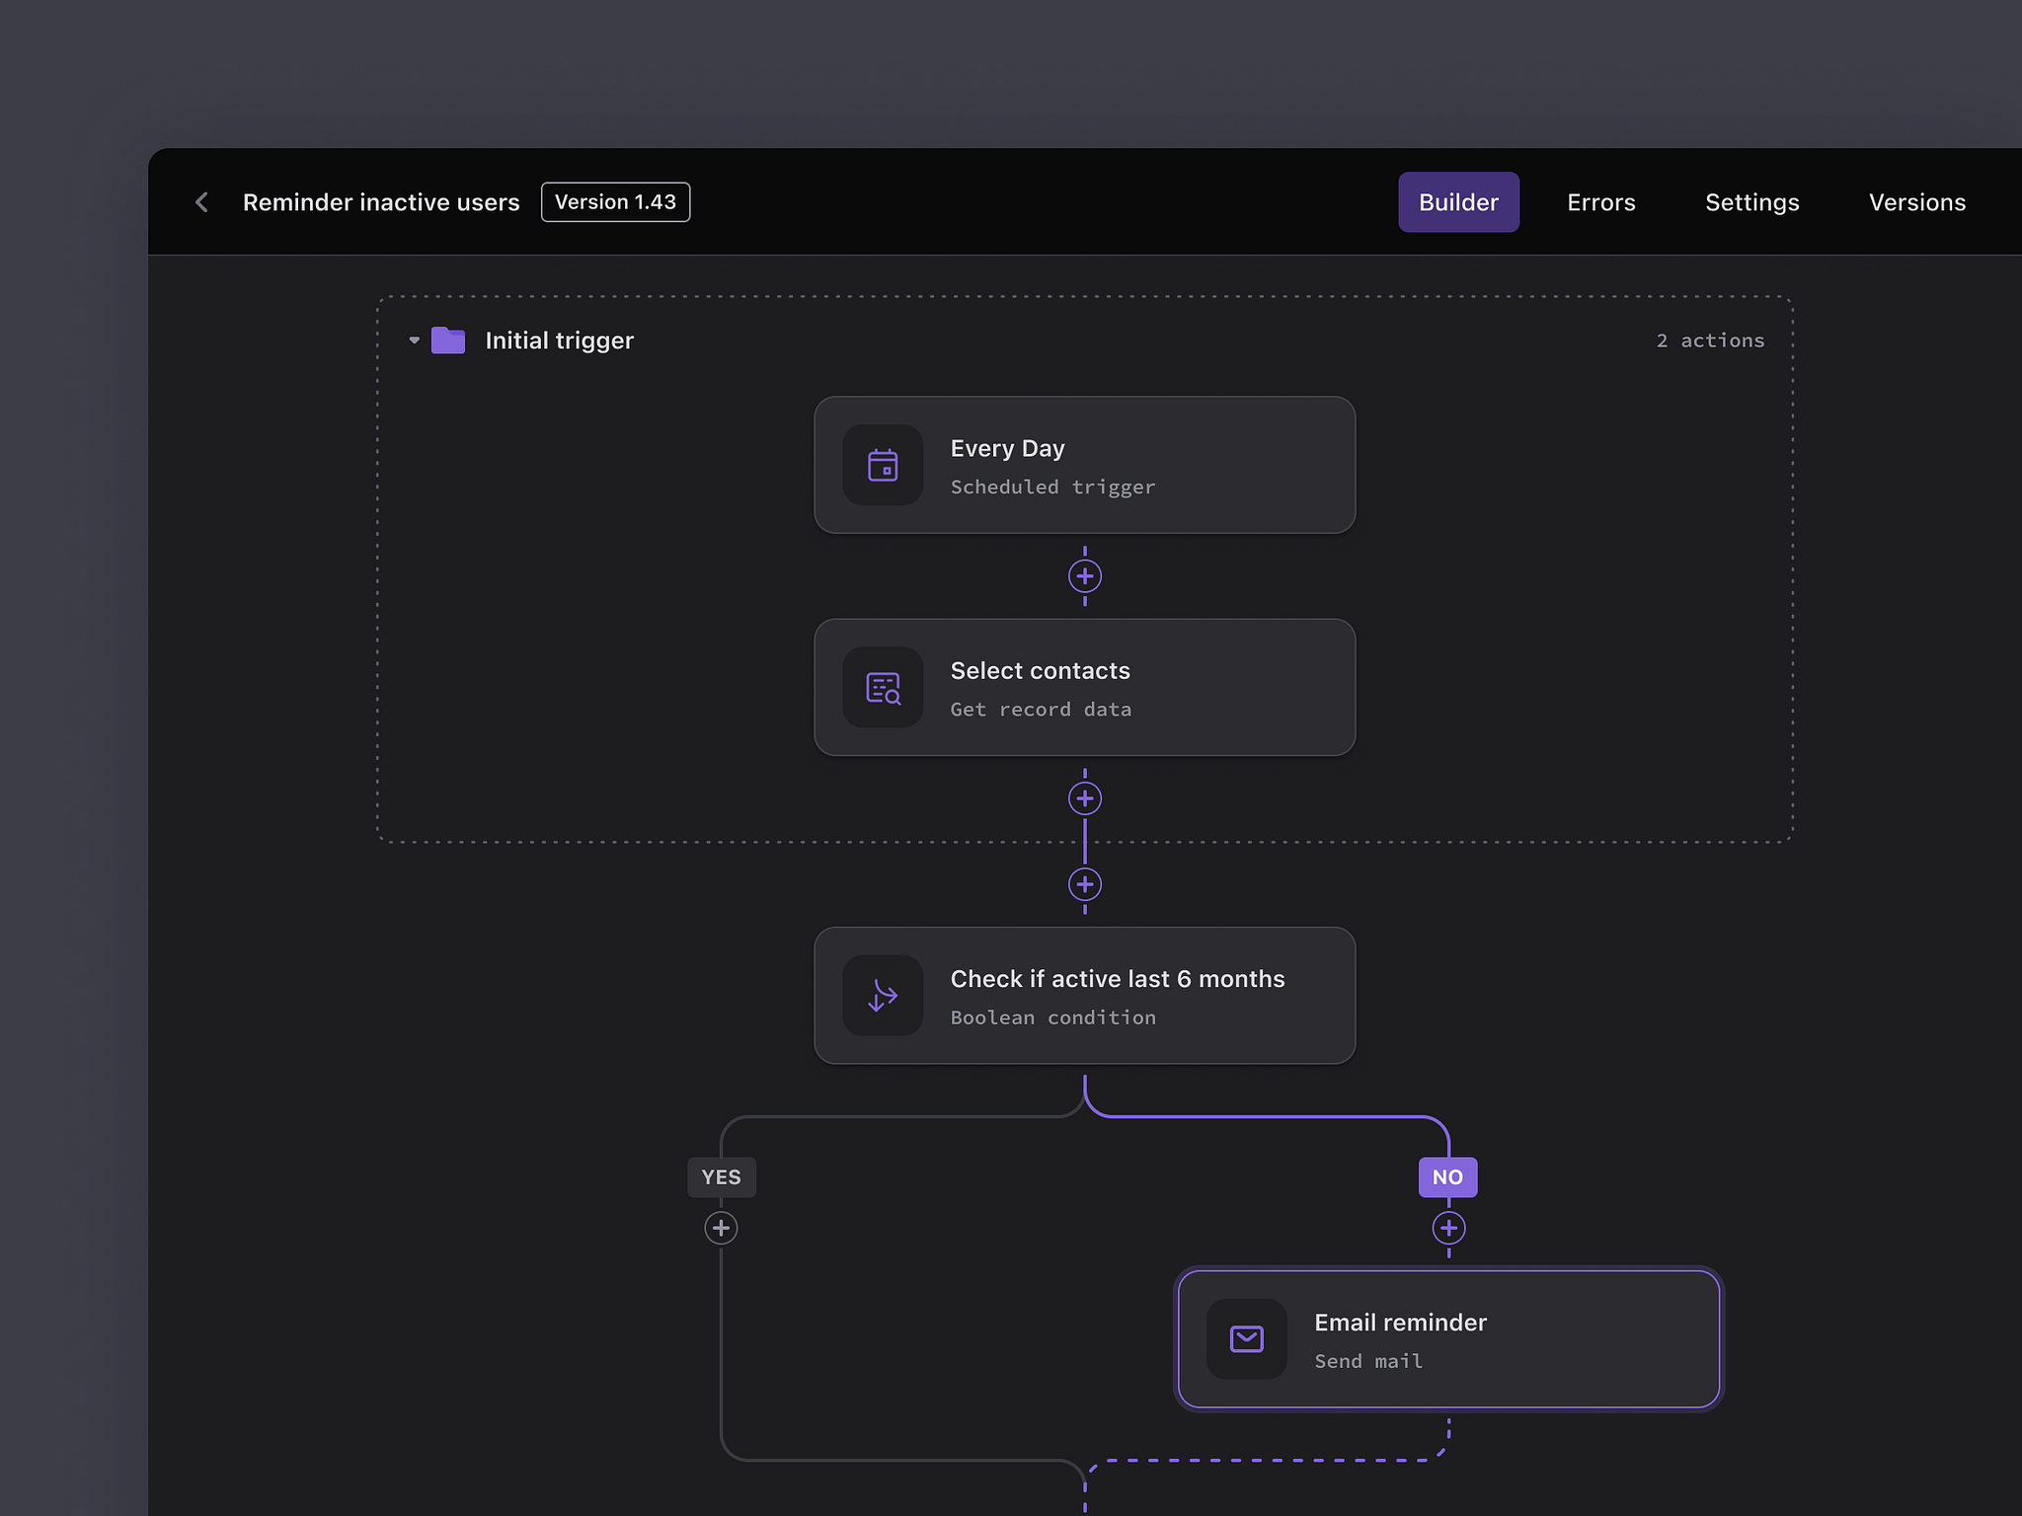
Task: Select the Email reminder action card
Action: pyautogui.click(x=1447, y=1339)
